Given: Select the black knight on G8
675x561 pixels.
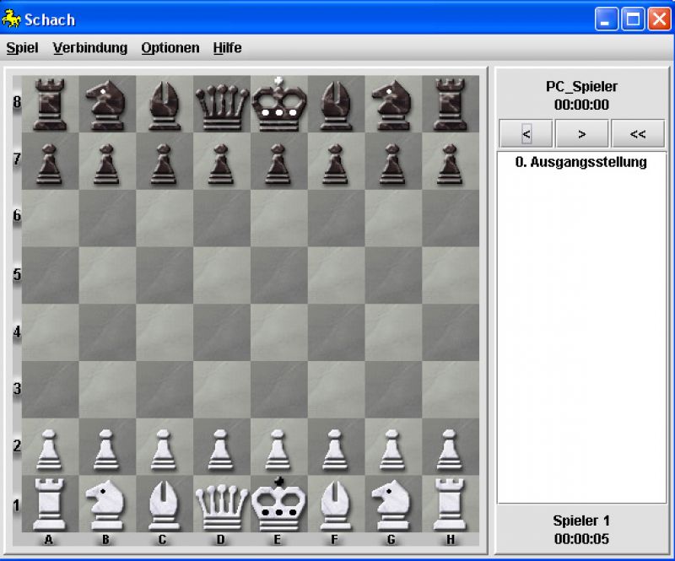Looking at the screenshot, I should coord(391,105).
